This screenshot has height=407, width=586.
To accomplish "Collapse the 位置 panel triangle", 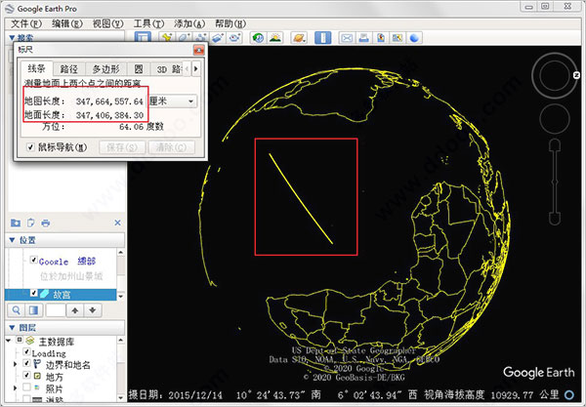I will 12,240.
